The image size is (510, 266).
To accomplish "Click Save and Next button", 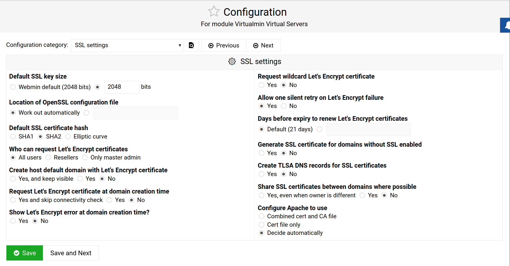I will (71, 253).
